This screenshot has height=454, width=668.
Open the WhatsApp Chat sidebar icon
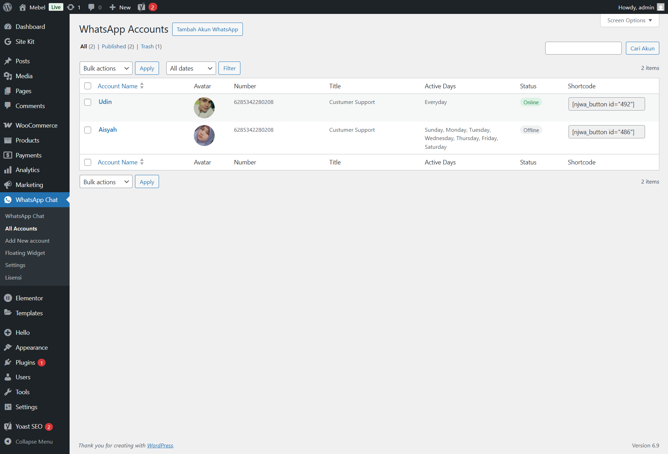point(8,200)
